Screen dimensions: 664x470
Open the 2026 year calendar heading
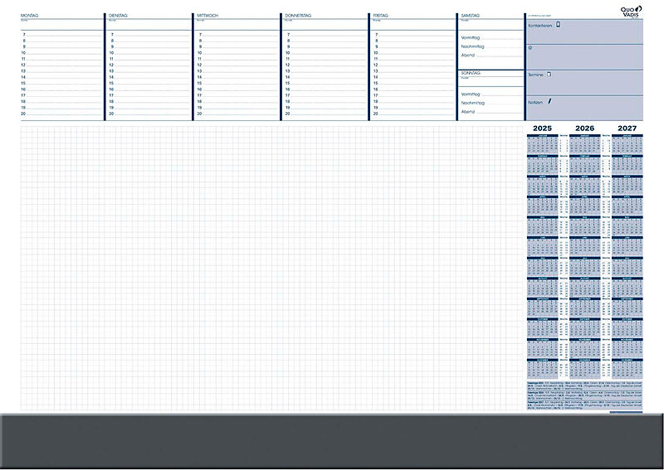[584, 128]
